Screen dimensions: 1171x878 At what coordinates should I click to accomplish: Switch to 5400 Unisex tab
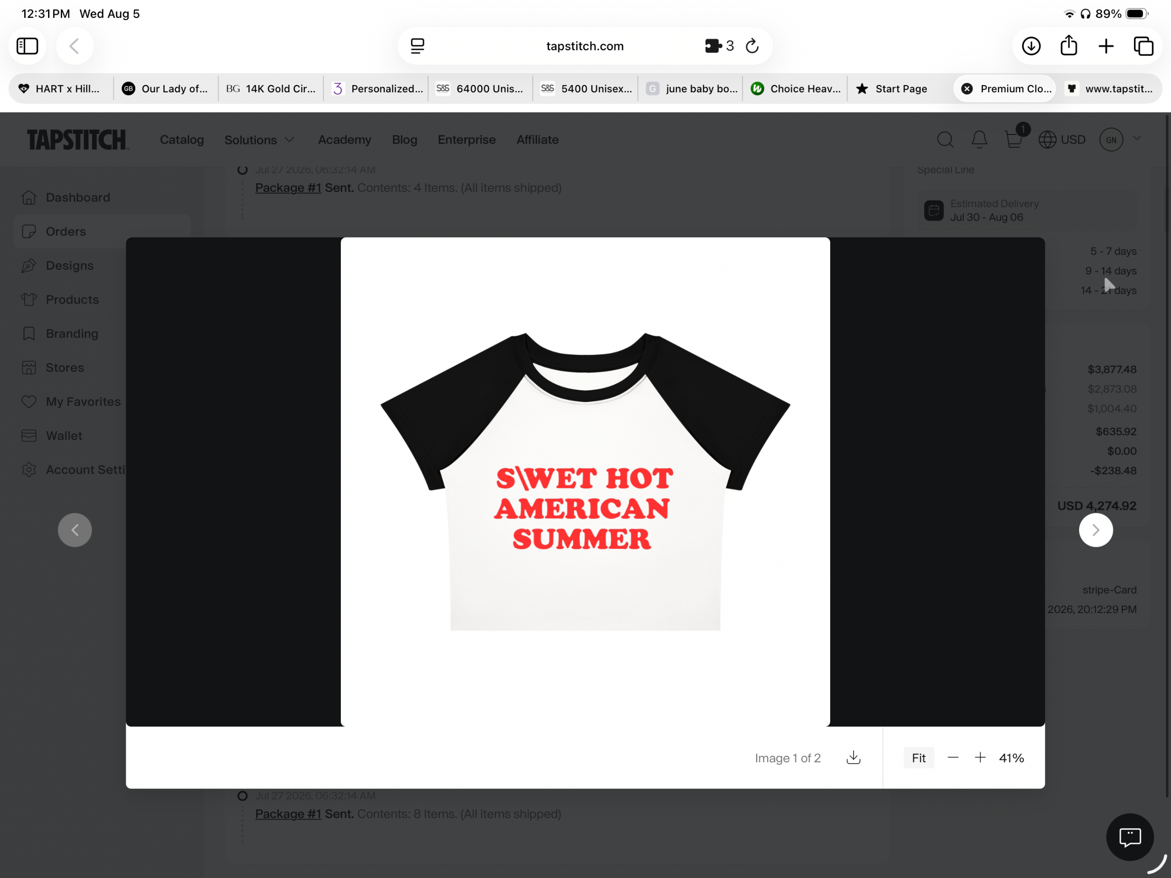point(585,88)
